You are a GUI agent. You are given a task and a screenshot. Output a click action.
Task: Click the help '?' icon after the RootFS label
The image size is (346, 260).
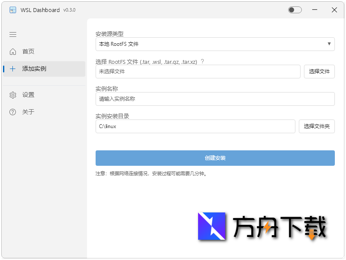pos(202,61)
